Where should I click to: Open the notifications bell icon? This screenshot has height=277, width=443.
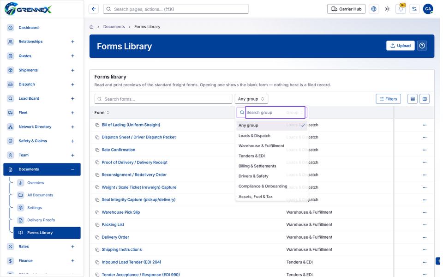401,9
